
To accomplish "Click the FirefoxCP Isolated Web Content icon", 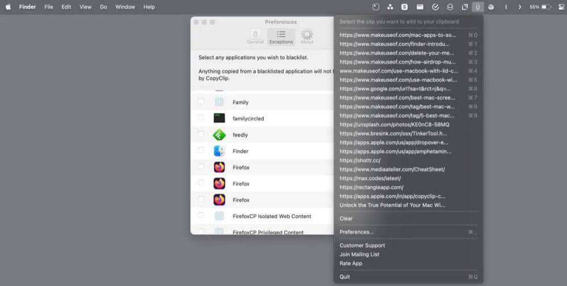I will (x=219, y=216).
